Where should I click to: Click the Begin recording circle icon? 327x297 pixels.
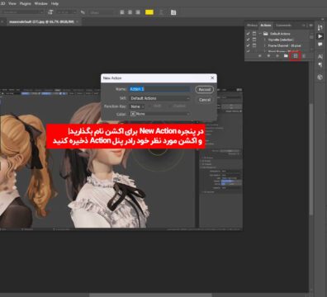point(268,56)
